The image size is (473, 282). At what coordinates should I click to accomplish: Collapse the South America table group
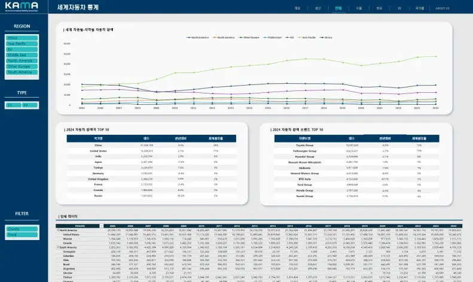tap(58, 247)
